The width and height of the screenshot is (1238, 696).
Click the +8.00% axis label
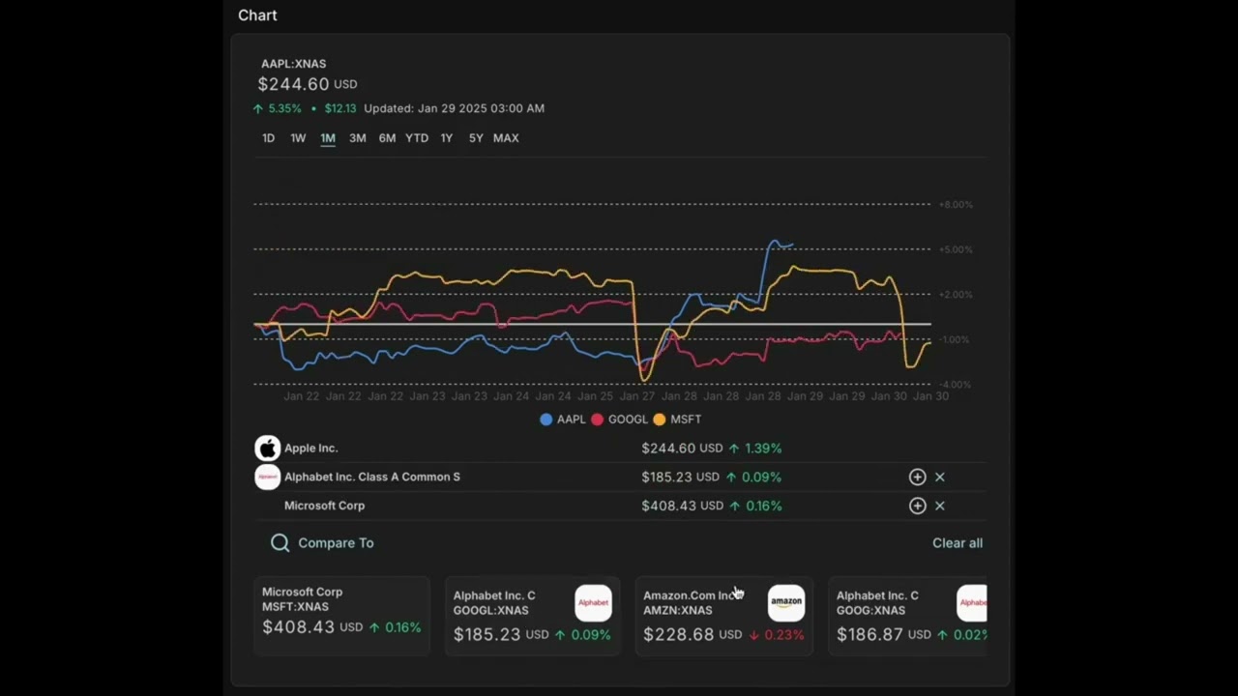point(956,205)
